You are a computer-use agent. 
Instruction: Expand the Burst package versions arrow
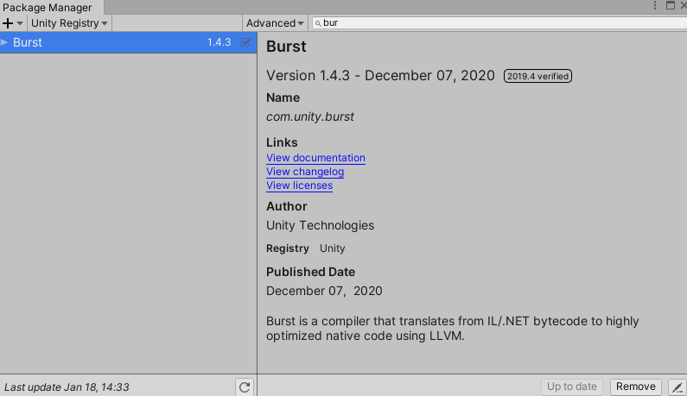coord(4,42)
